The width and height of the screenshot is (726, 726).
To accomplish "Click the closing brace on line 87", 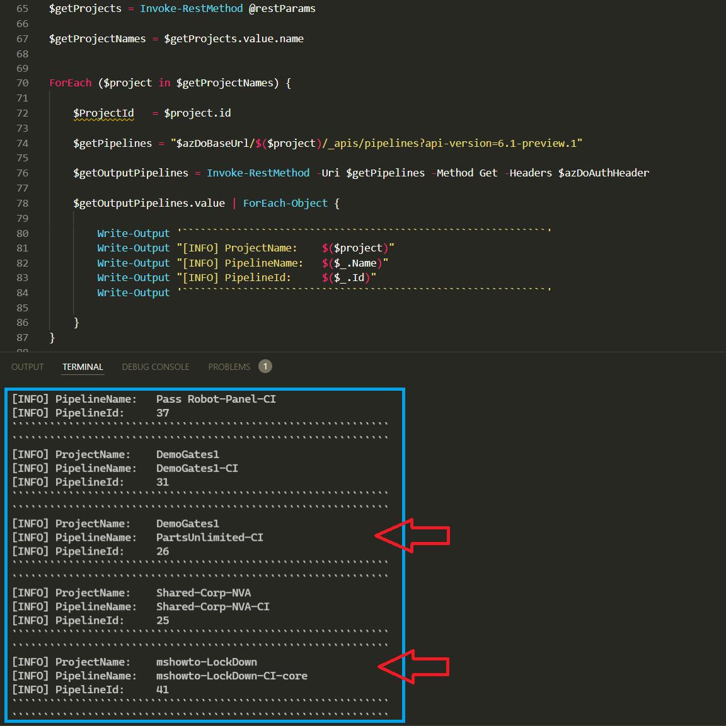I will pyautogui.click(x=52, y=338).
